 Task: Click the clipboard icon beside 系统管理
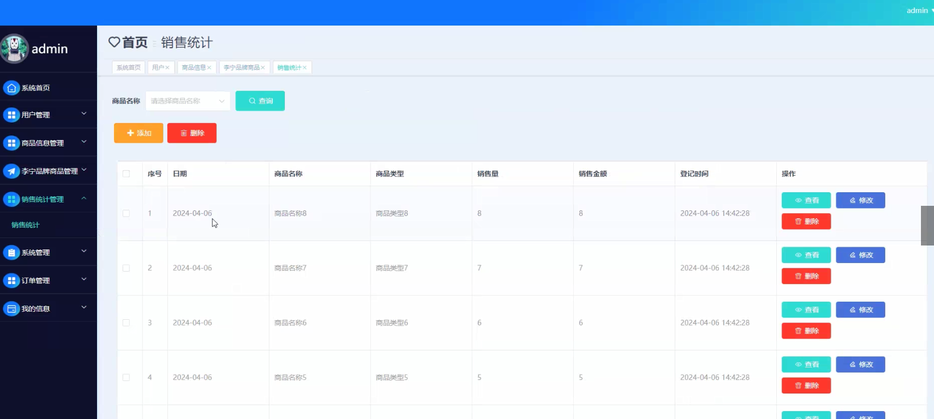tap(11, 252)
